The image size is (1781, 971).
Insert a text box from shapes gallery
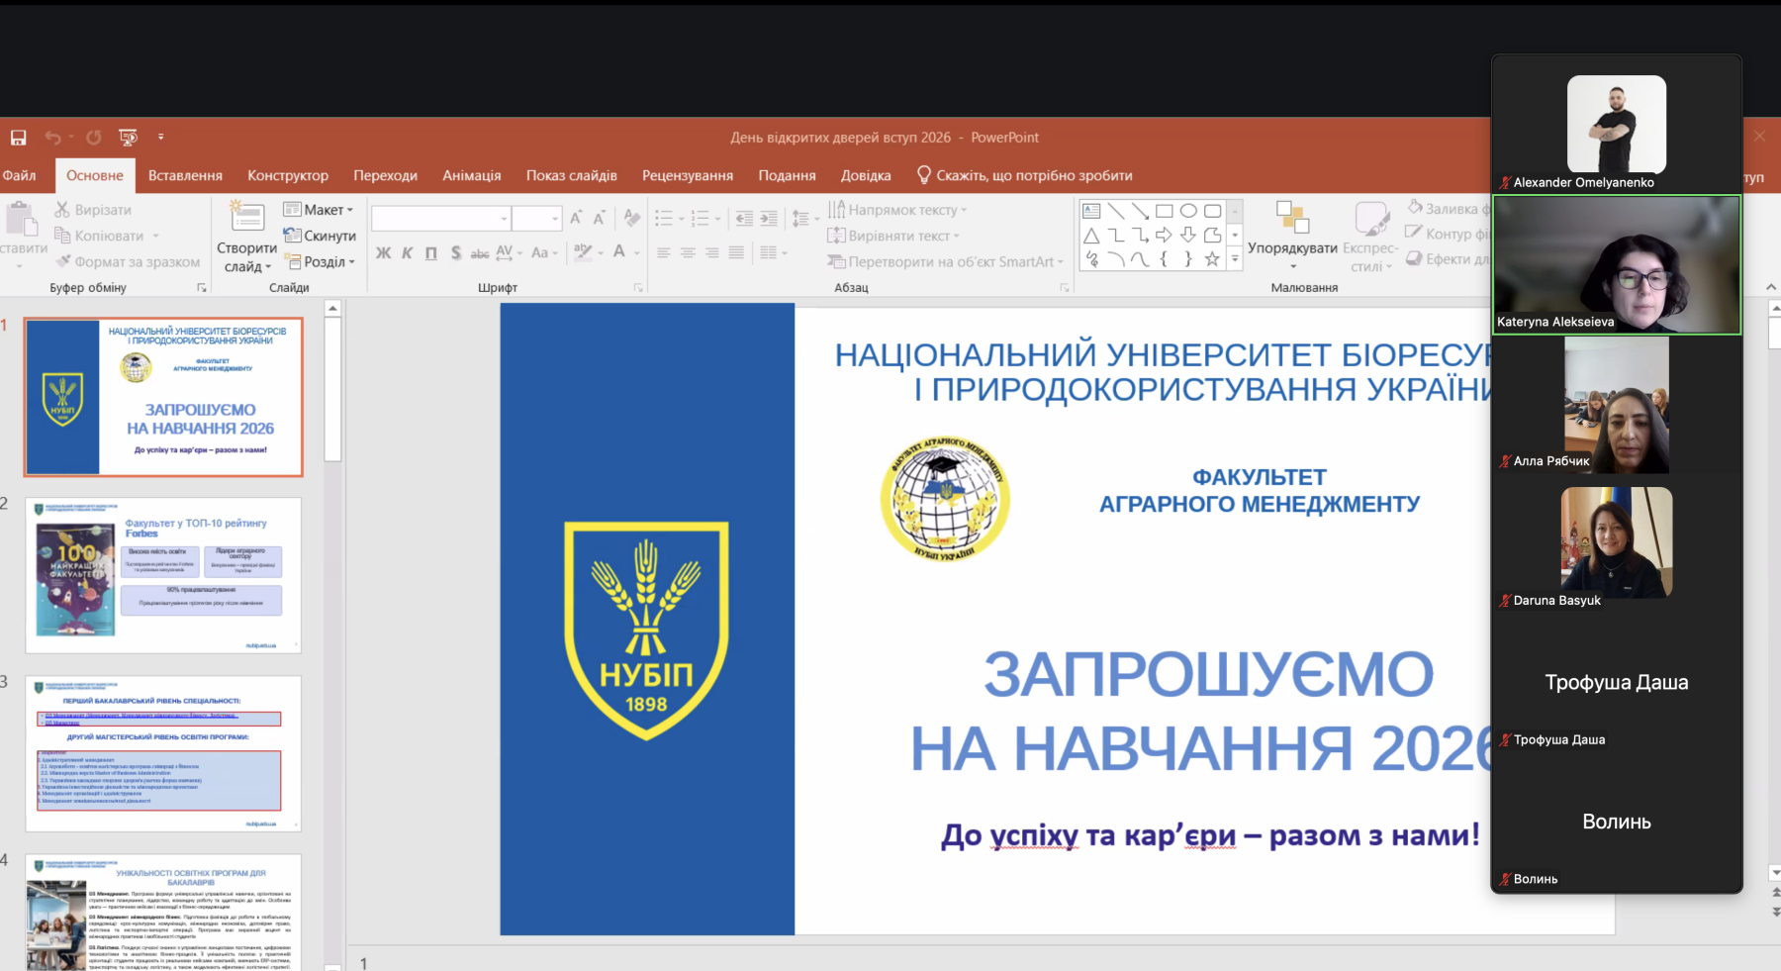[x=1091, y=211]
